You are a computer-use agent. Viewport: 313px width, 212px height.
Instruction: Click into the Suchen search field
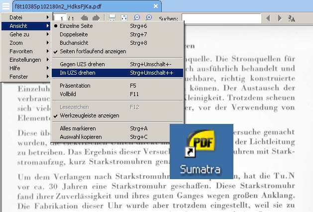[x=221, y=18]
